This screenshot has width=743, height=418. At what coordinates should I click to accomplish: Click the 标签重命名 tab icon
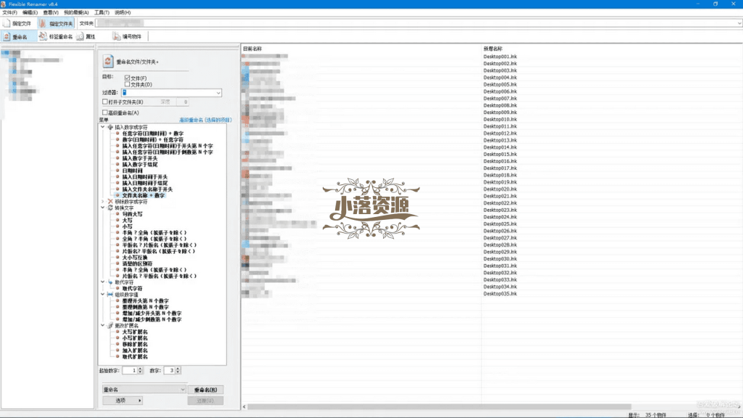click(43, 36)
